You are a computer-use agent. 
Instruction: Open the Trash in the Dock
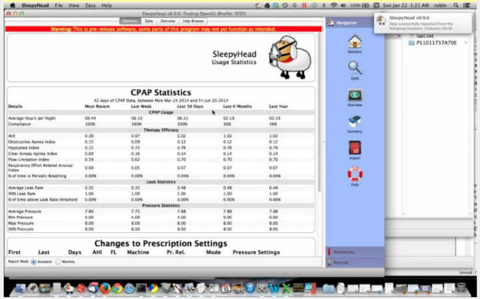[x=461, y=288]
